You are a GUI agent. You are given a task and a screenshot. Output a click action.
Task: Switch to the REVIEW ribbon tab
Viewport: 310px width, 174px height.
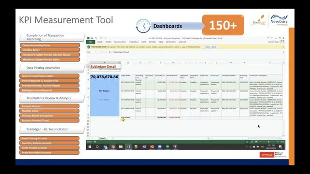[x=152, y=42]
